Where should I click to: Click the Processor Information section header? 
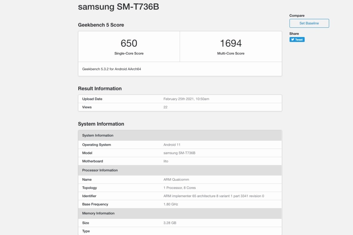100,170
